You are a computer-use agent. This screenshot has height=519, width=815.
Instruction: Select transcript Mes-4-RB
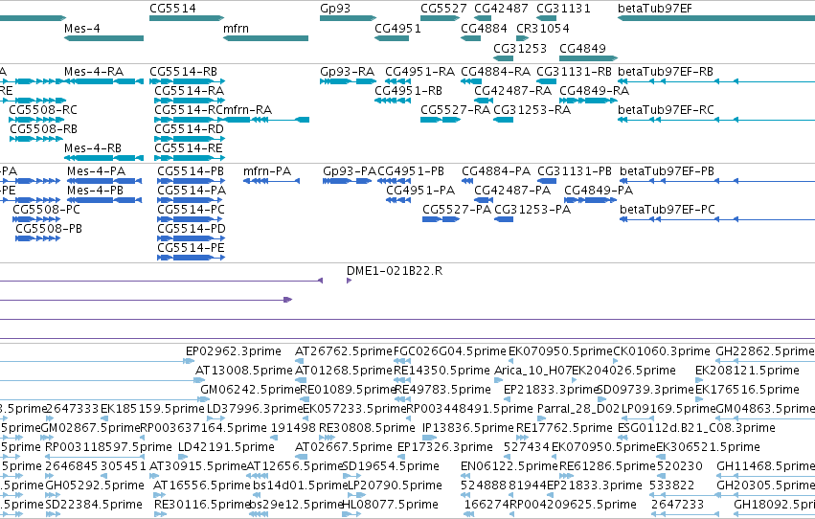click(x=103, y=158)
